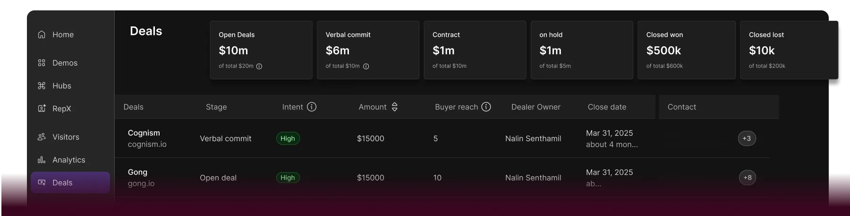Show info for Verbal commit total

[366, 66]
